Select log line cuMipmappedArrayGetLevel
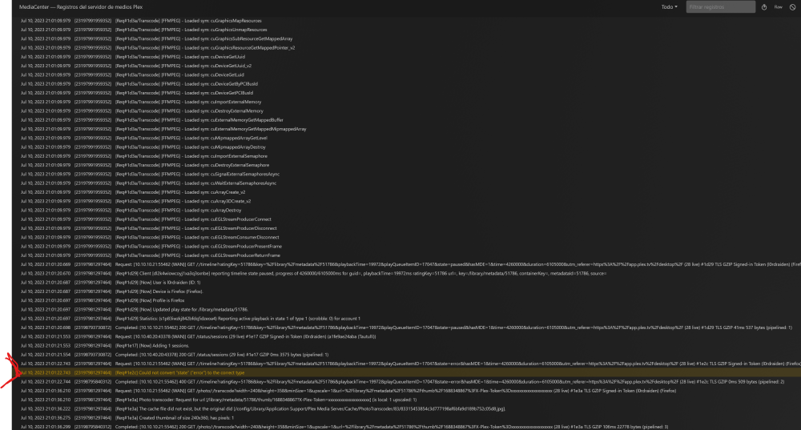The width and height of the screenshot is (801, 430). pos(143,138)
